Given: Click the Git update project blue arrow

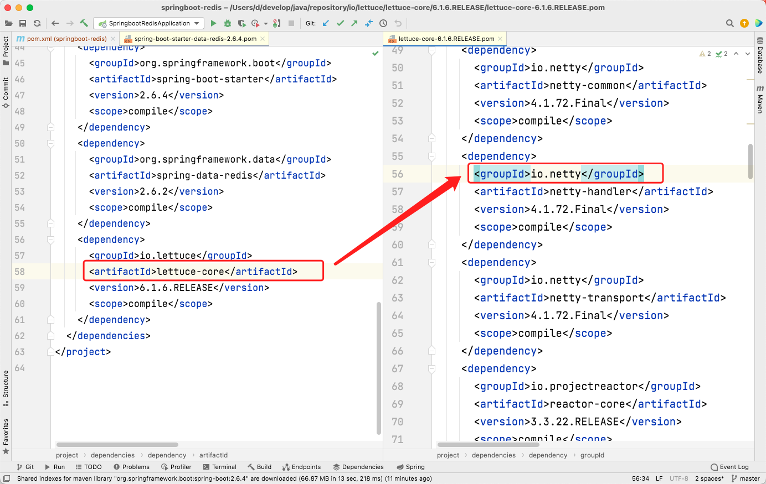Looking at the screenshot, I should [x=326, y=23].
